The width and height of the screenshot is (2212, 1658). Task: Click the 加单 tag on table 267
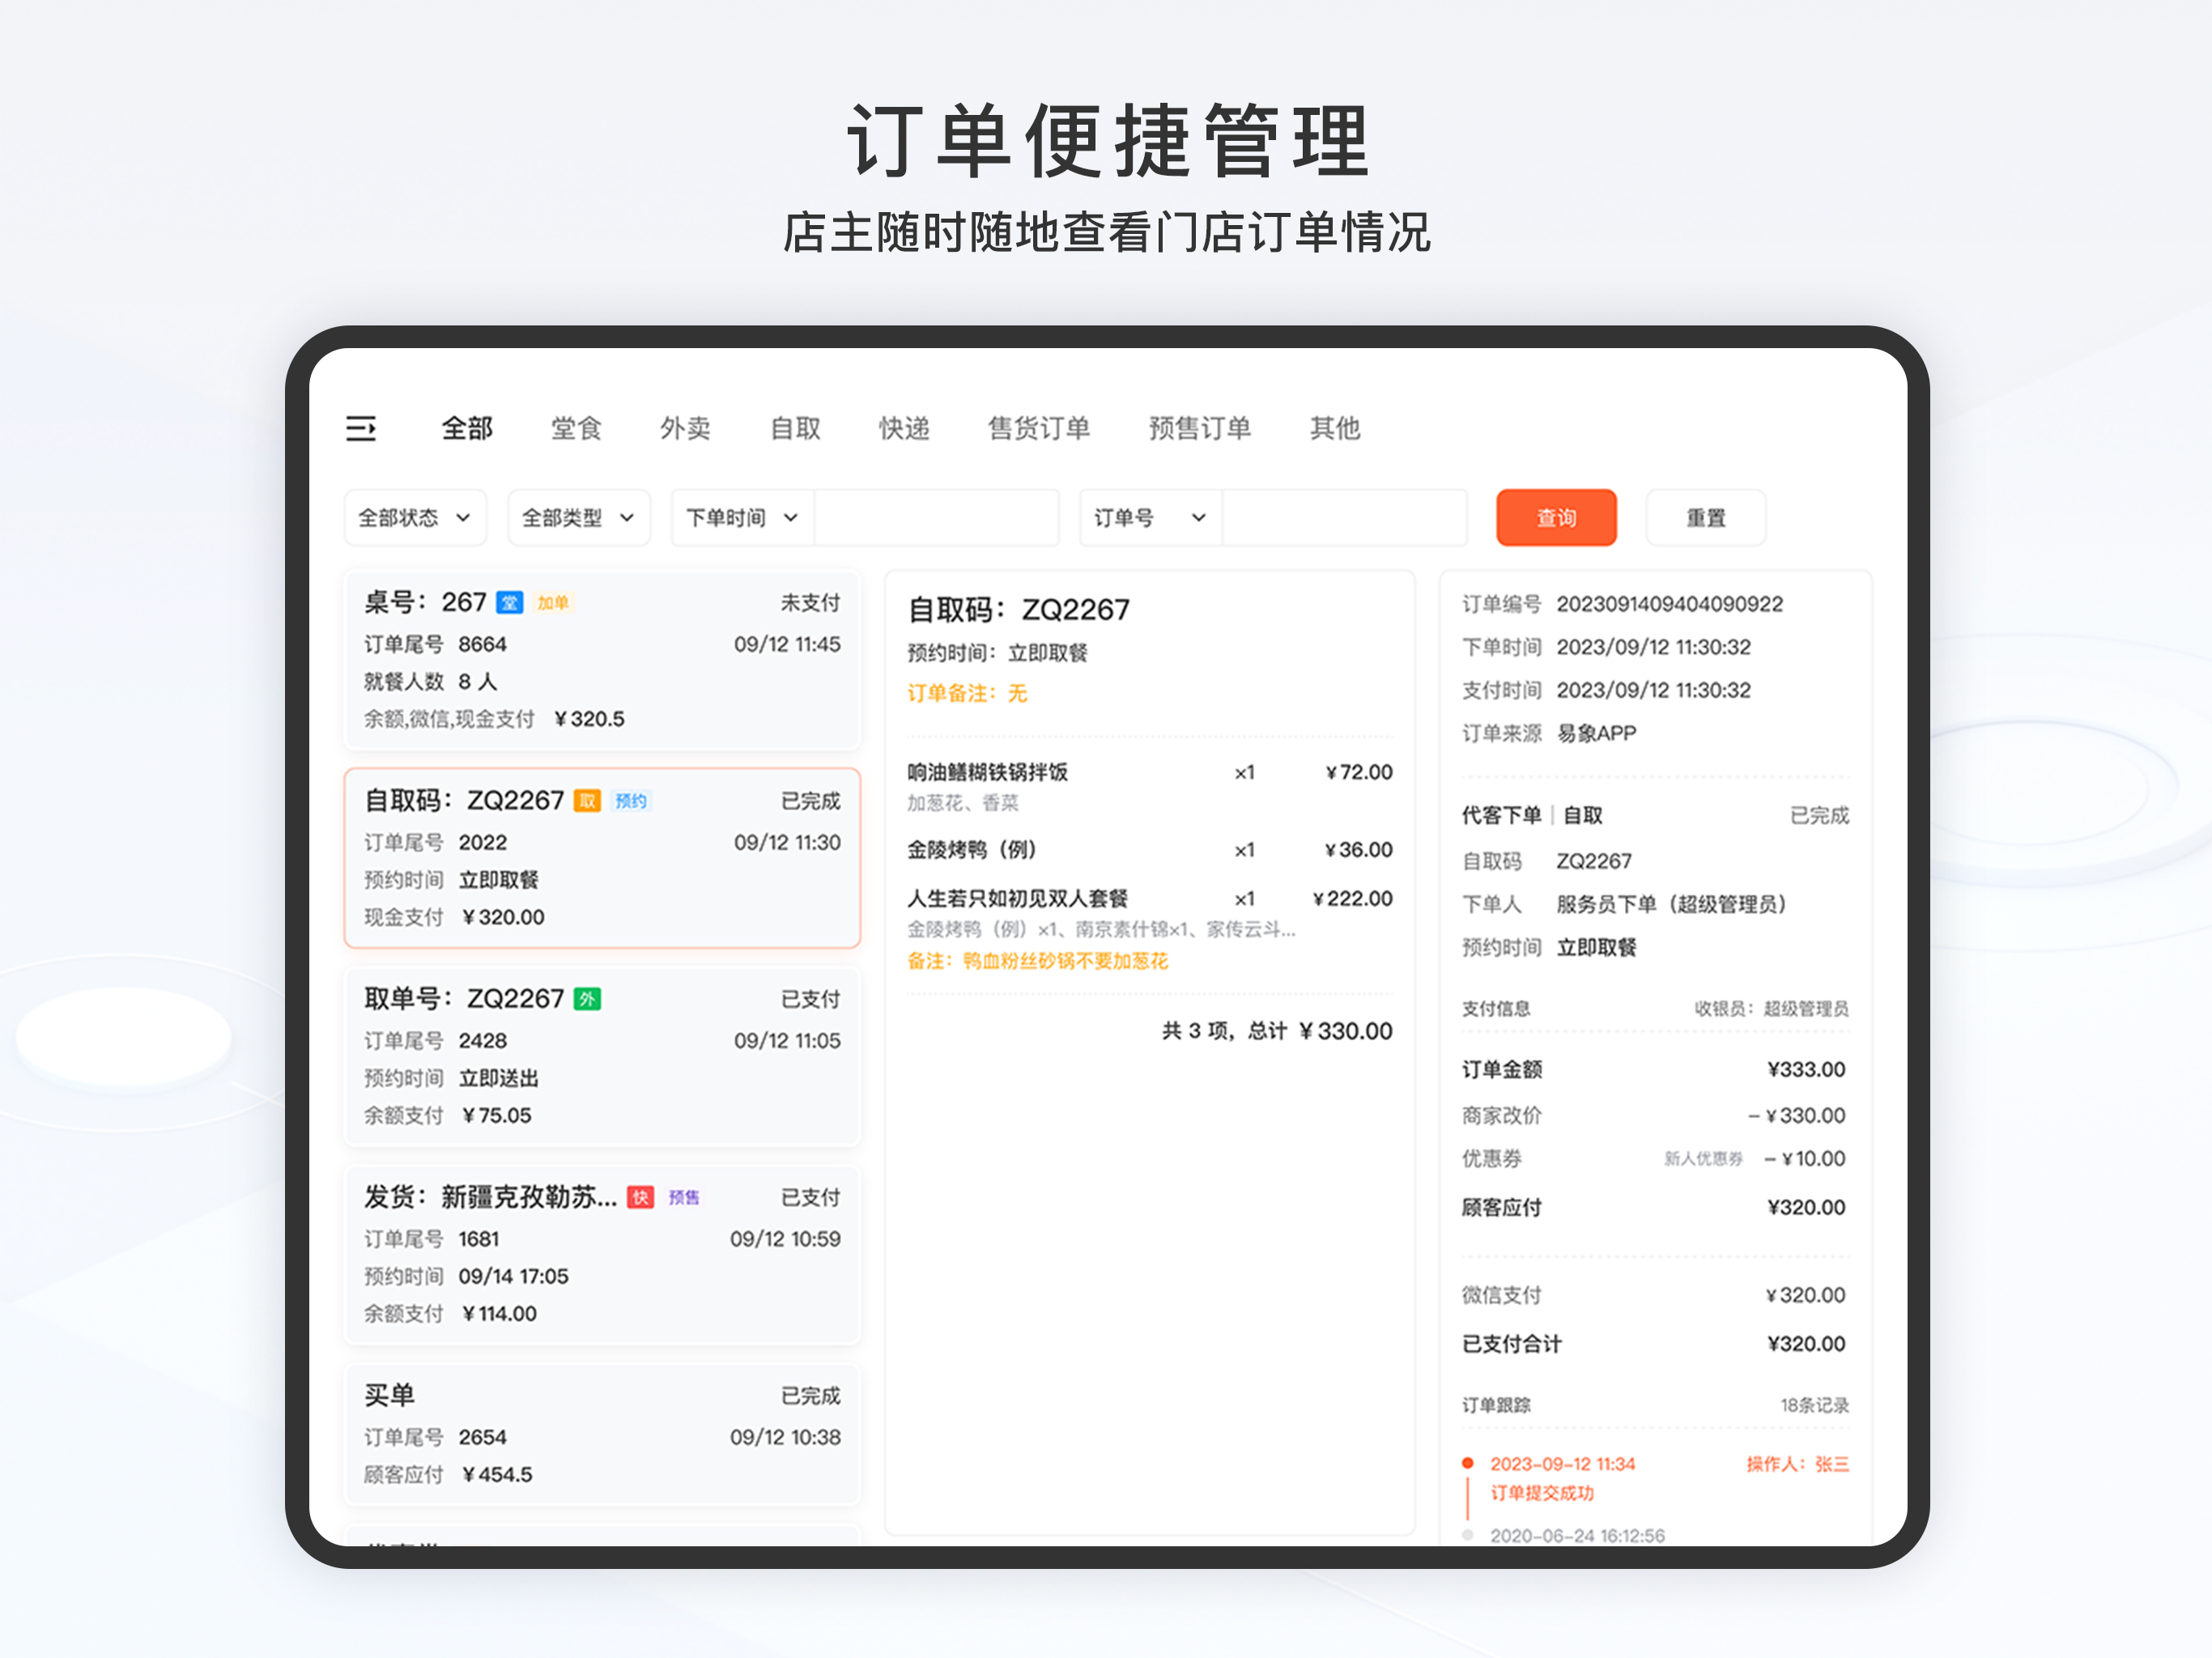point(553,603)
